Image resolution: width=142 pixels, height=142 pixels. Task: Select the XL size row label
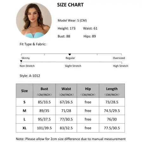[x=24, y=128]
